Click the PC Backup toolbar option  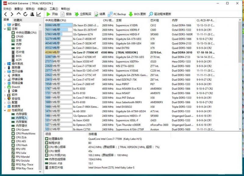[116, 14]
